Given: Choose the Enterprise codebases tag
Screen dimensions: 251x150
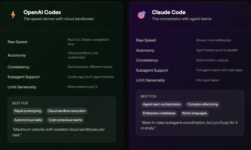Looking at the screenshot, I should [x=159, y=113].
